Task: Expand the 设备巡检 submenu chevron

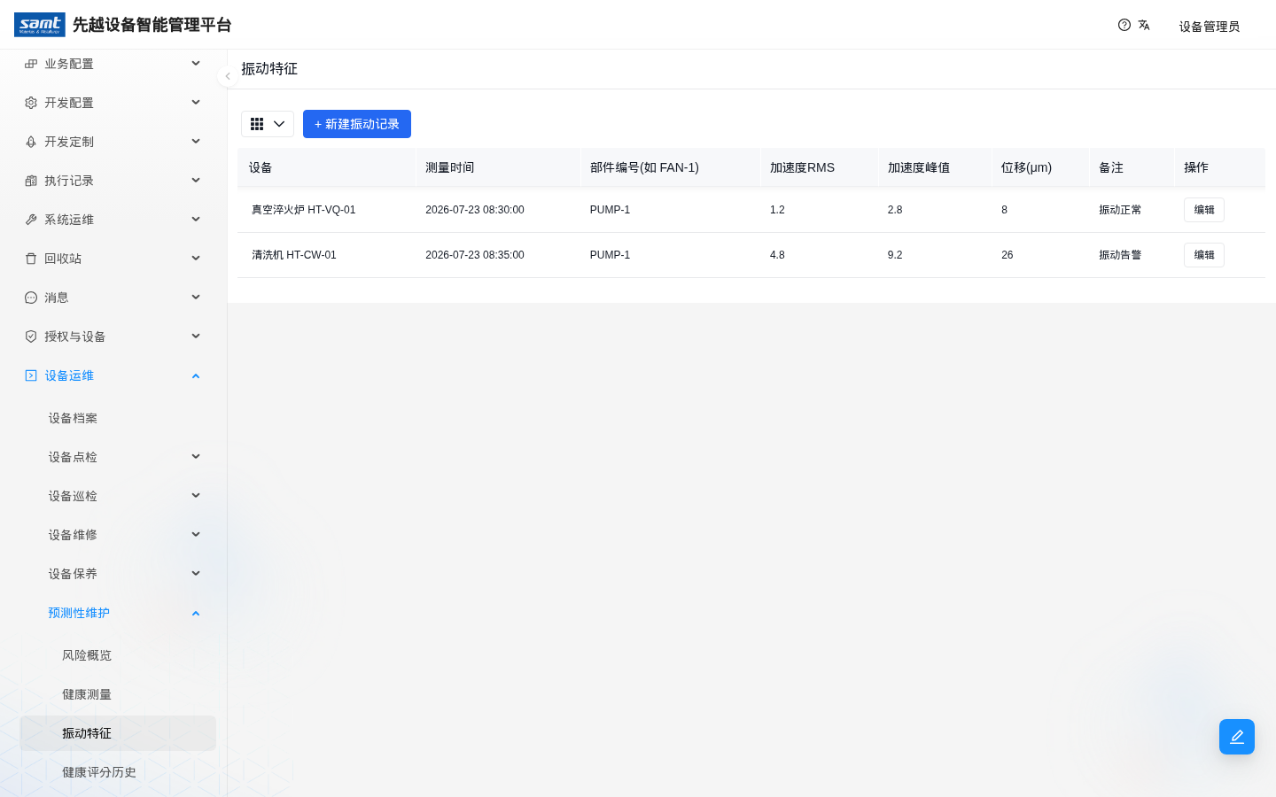Action: click(196, 495)
